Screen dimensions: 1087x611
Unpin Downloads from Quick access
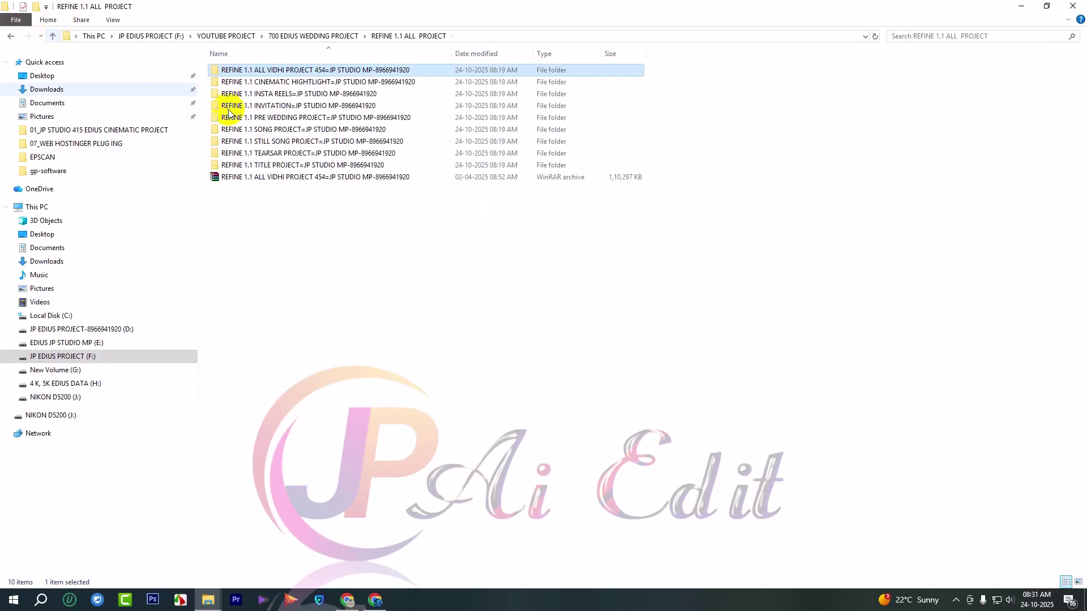[192, 89]
